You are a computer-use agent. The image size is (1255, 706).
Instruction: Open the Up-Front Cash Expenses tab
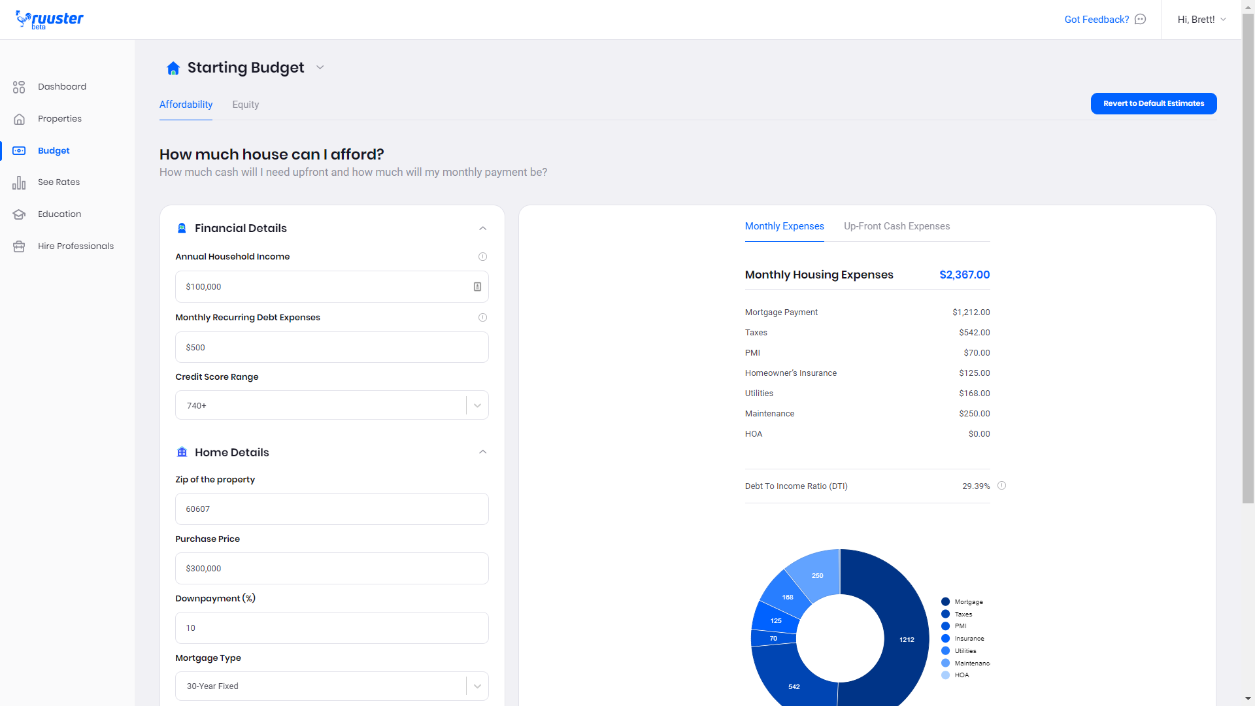tap(896, 226)
